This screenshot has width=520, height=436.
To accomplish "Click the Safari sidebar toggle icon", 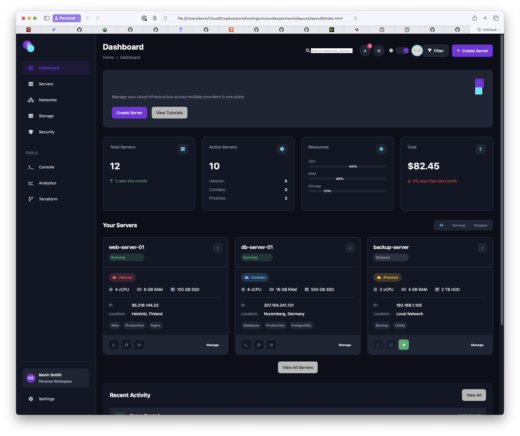I will tap(47, 18).
